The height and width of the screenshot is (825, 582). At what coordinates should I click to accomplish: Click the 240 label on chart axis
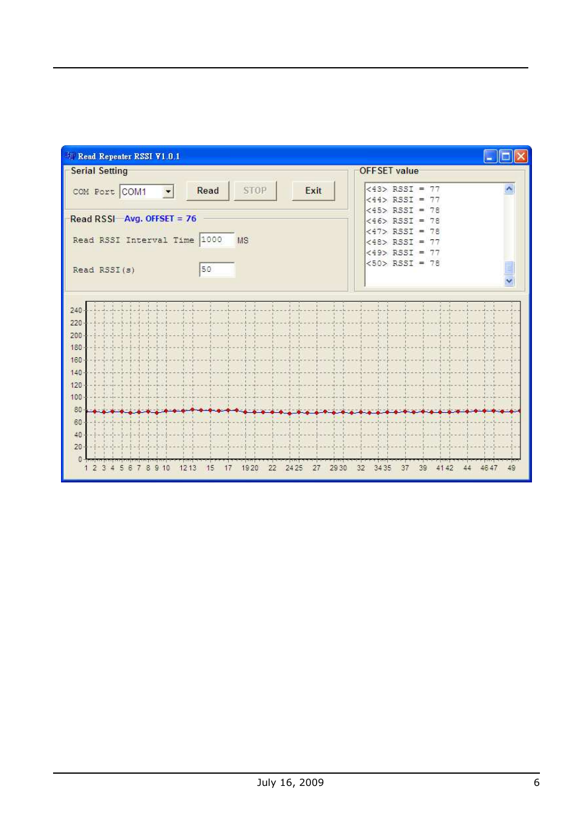click(x=76, y=310)
